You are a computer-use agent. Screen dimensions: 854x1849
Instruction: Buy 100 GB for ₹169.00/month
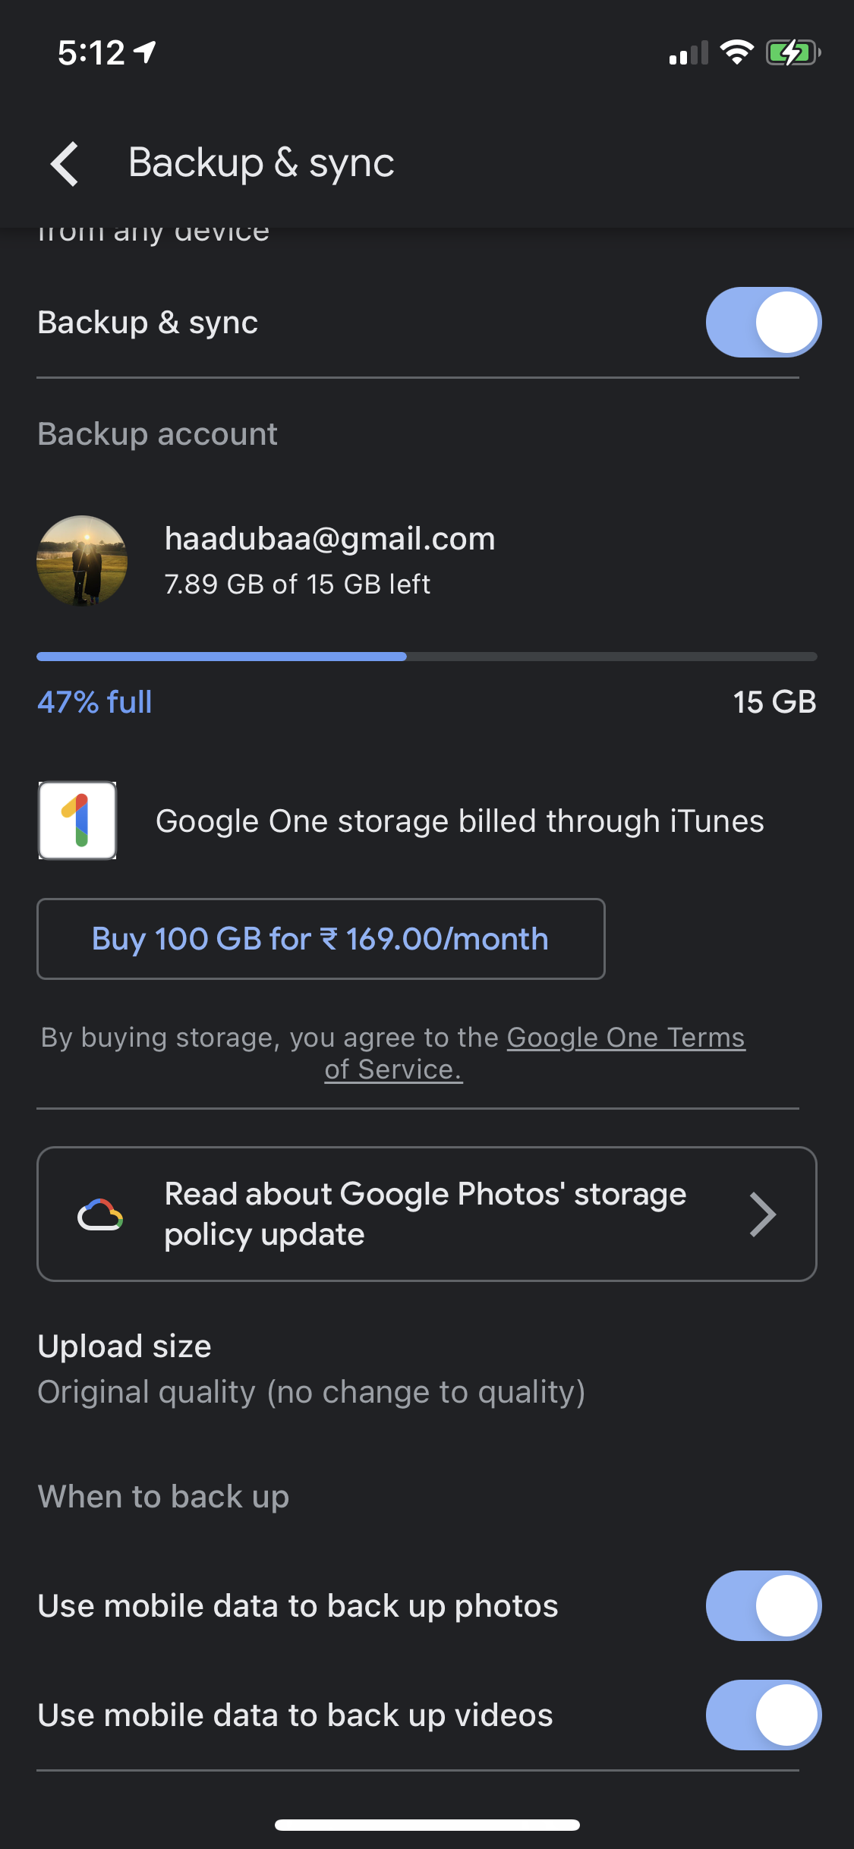(320, 939)
